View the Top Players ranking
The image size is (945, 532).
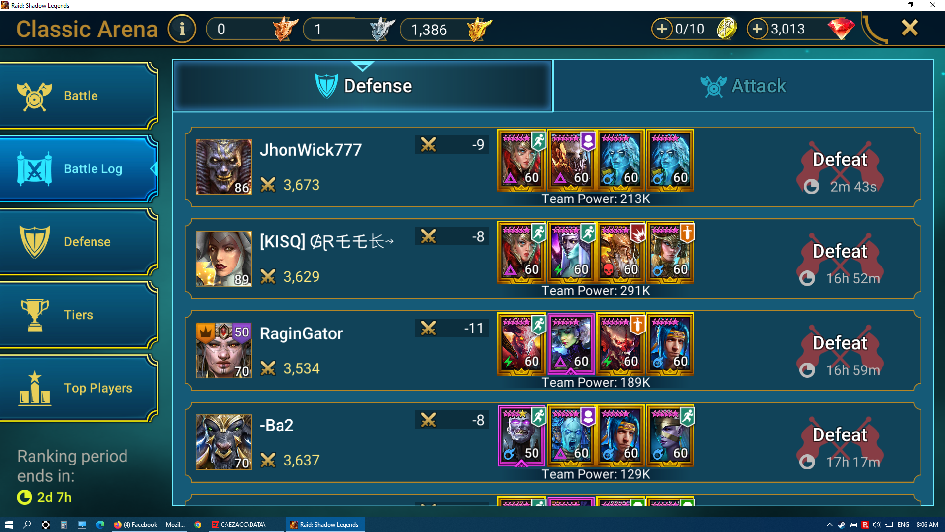coord(79,388)
